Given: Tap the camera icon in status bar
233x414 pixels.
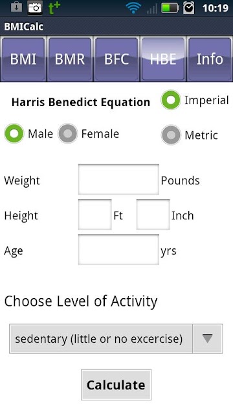Looking at the screenshot, I should pos(35,8).
